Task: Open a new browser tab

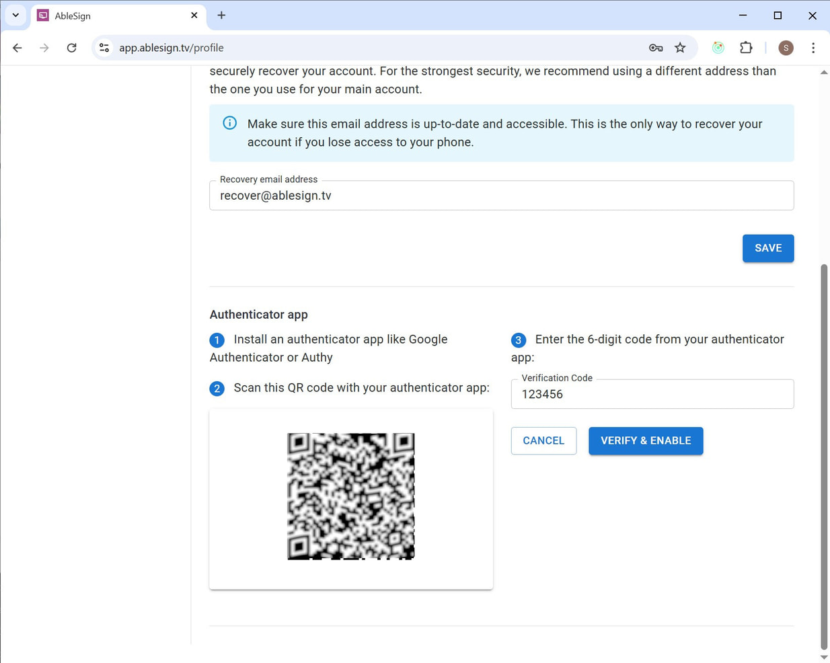Action: [221, 15]
